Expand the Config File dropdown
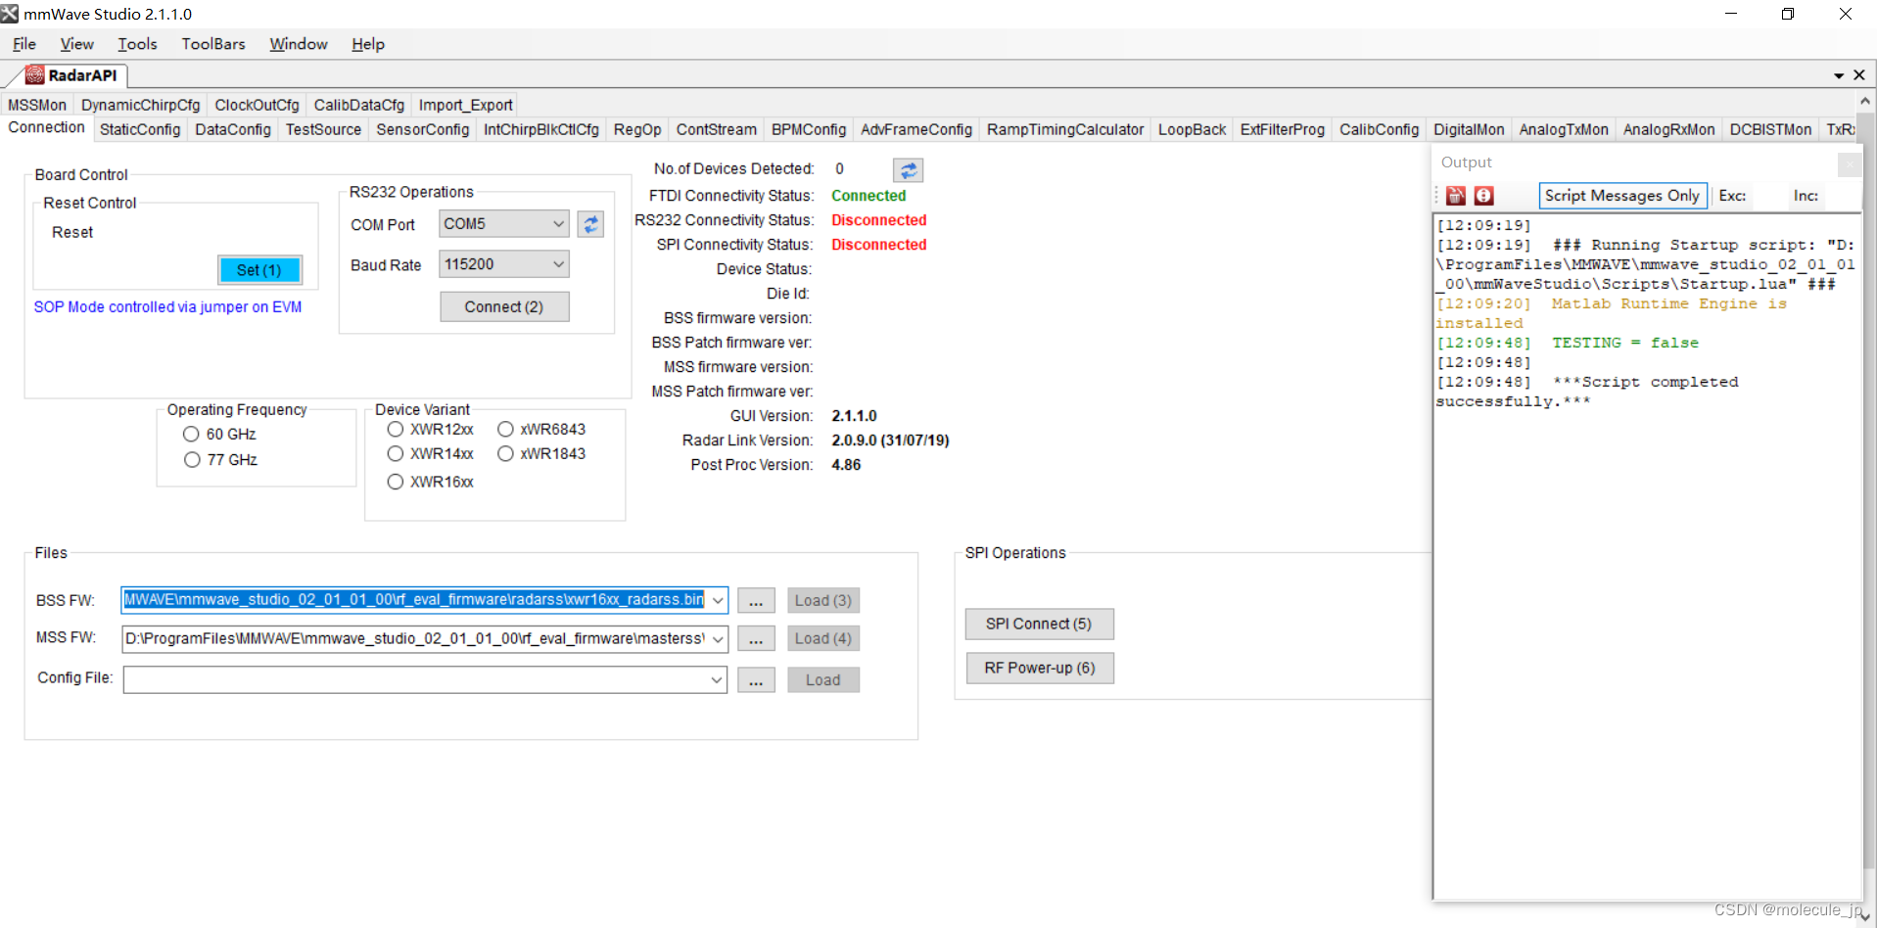 click(717, 680)
